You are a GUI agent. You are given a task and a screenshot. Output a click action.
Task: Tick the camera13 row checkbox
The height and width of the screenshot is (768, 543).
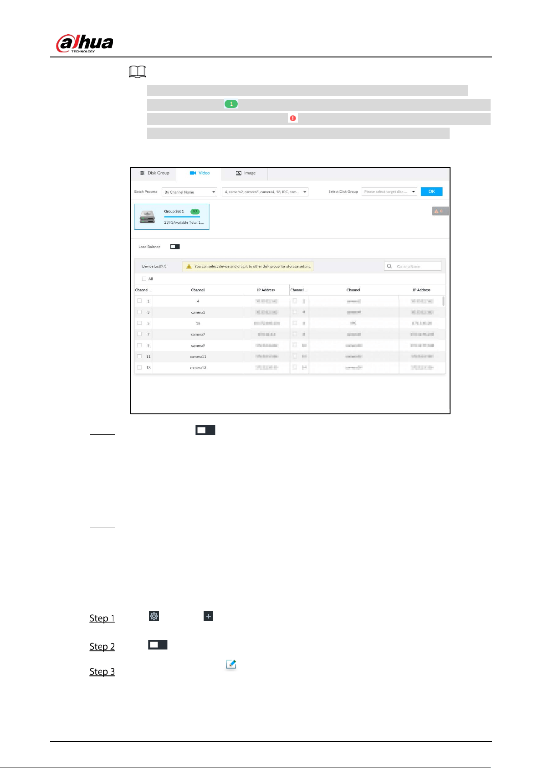(139, 367)
